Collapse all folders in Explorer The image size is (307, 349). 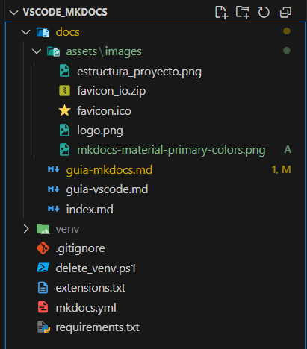(x=285, y=12)
